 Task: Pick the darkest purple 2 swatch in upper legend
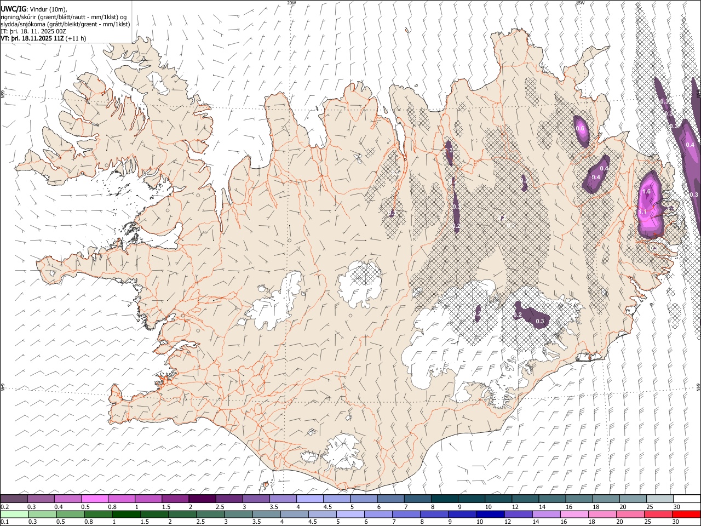tap(202, 499)
